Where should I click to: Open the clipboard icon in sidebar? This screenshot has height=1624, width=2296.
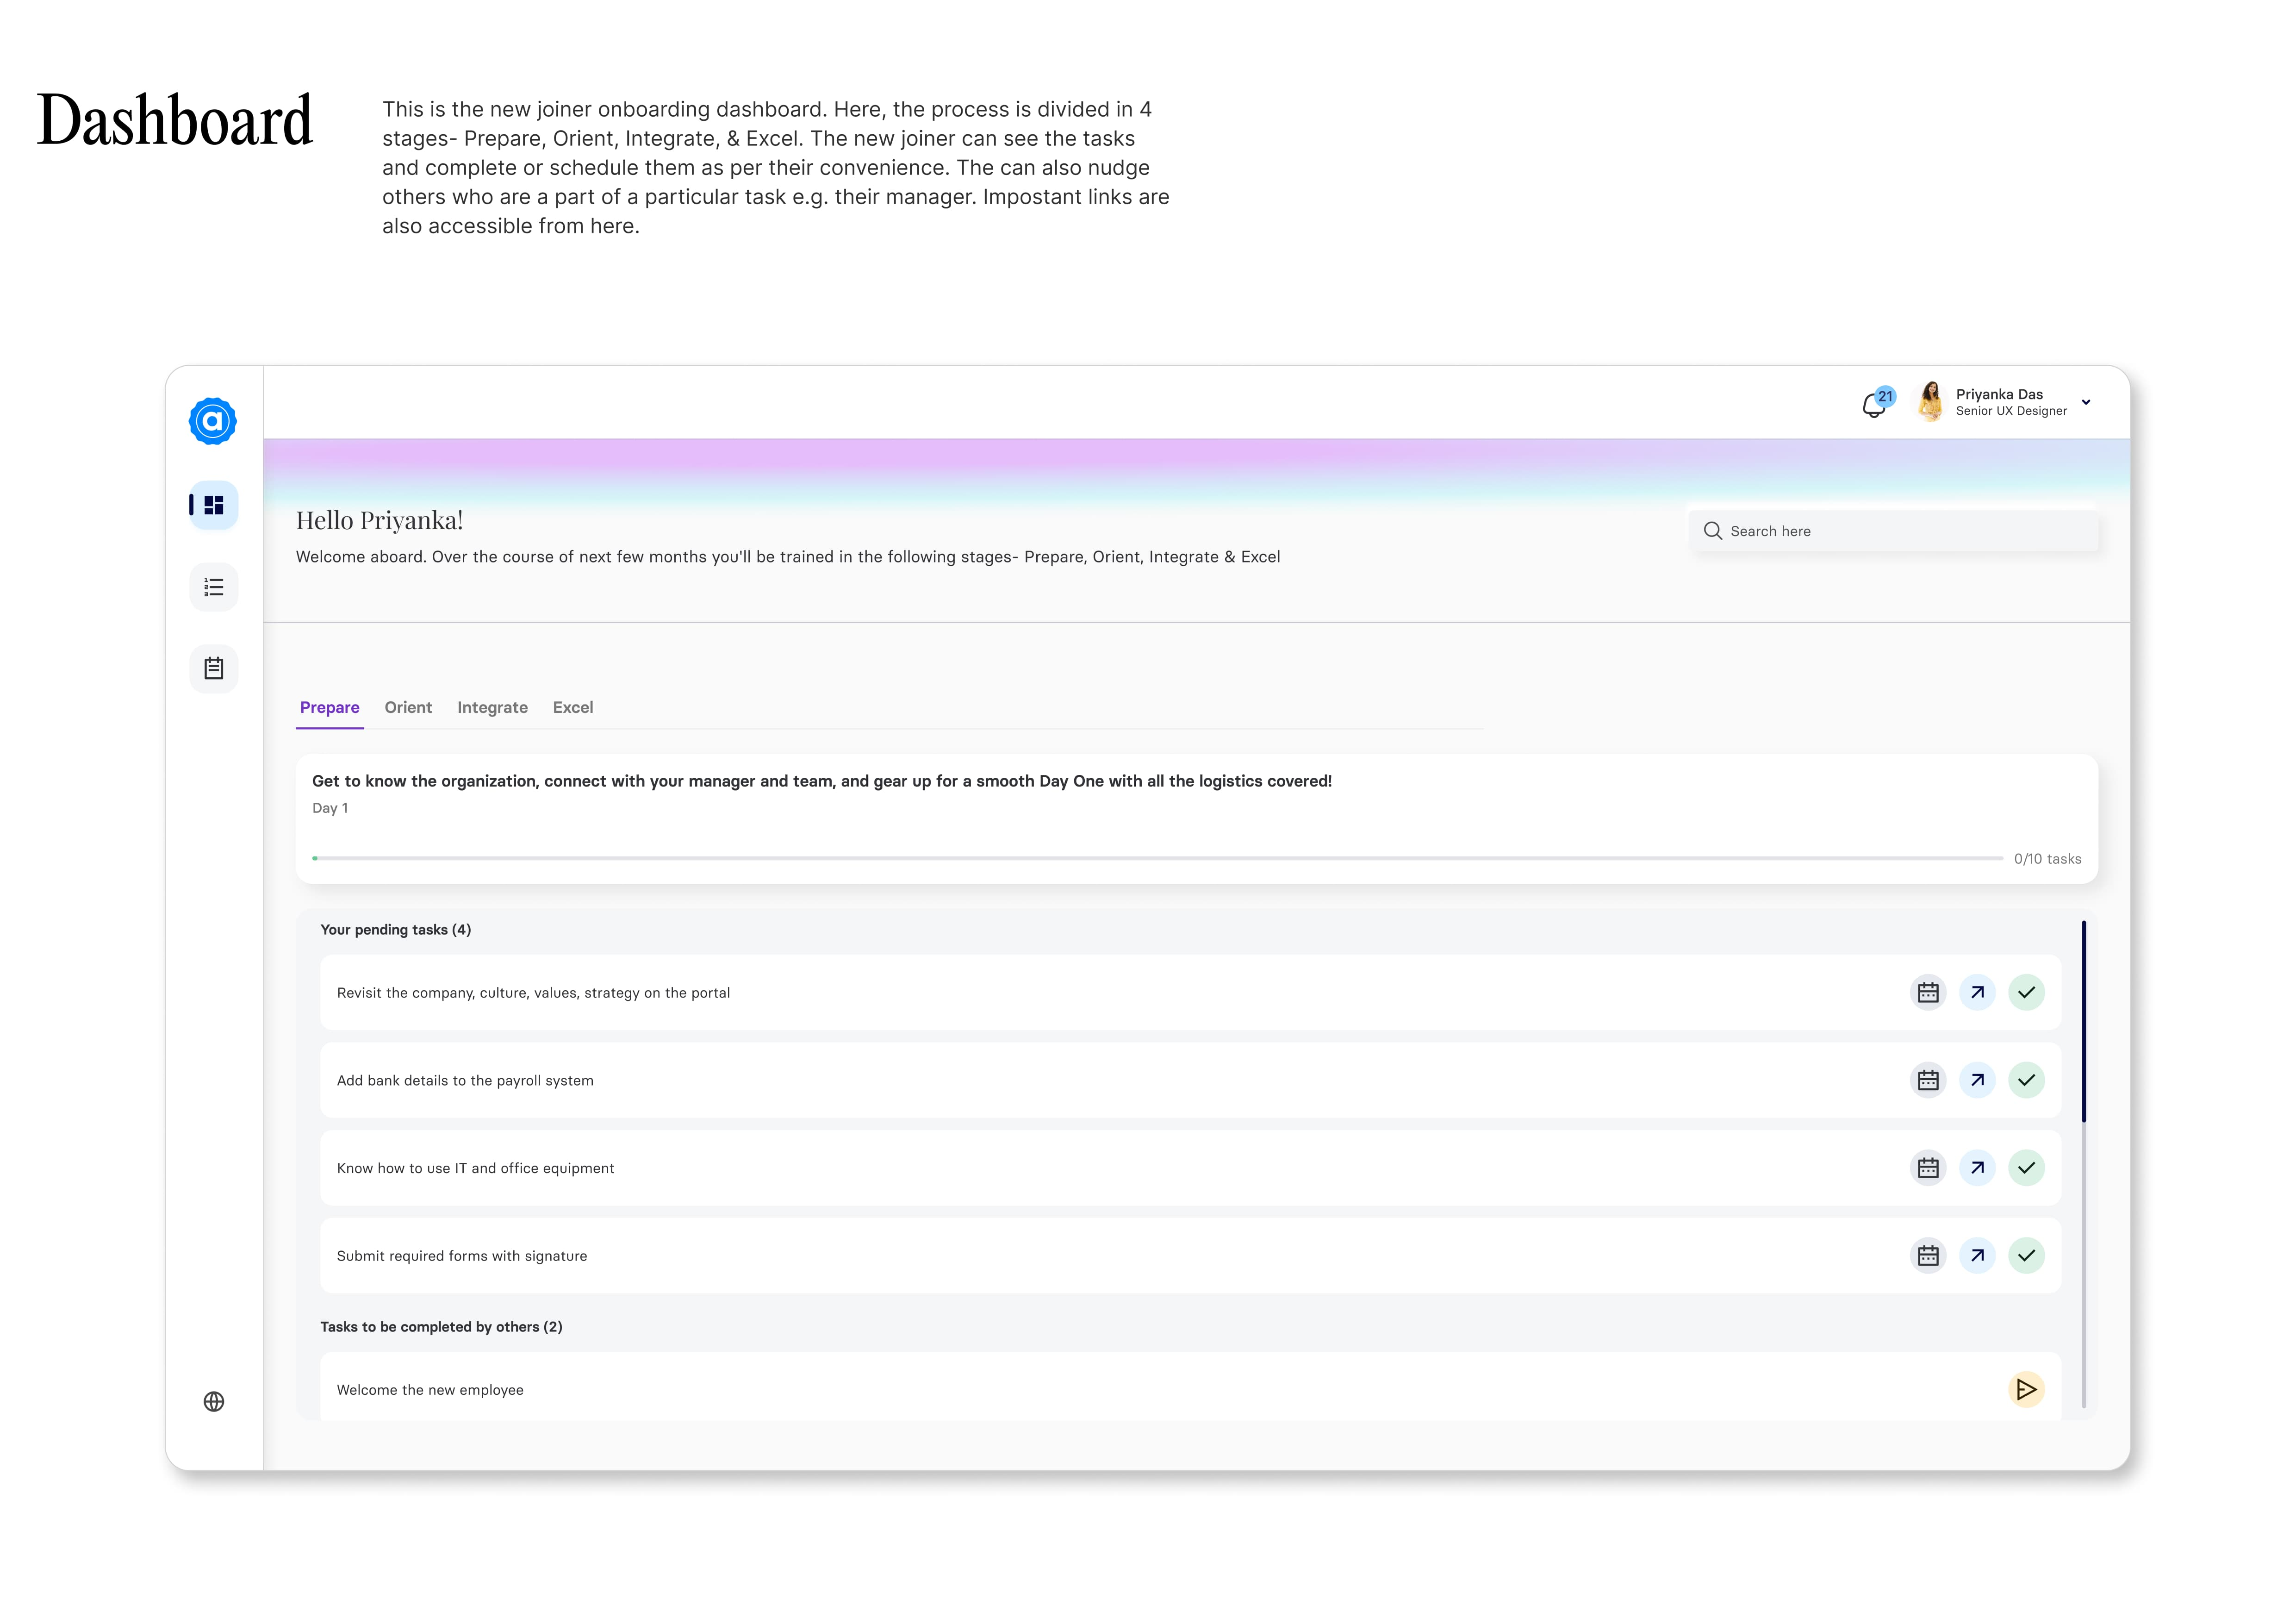pyautogui.click(x=214, y=668)
